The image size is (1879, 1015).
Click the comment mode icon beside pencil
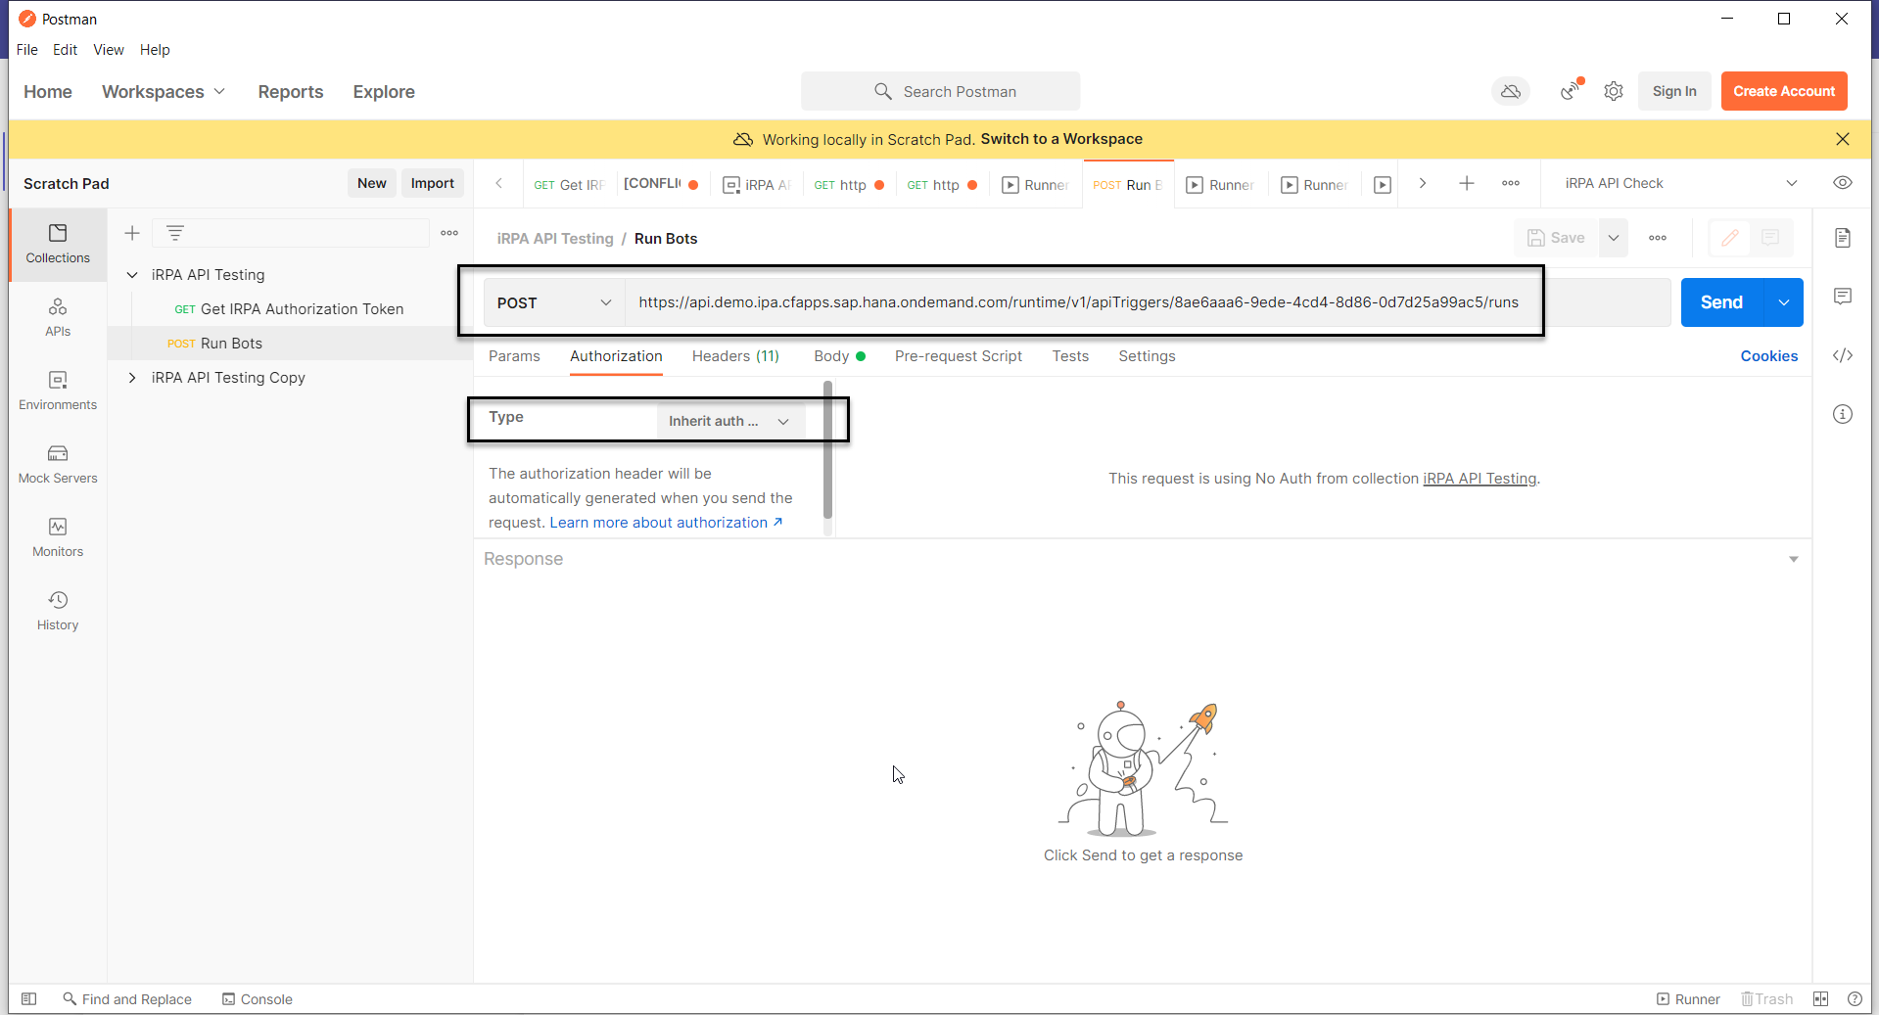point(1770,238)
